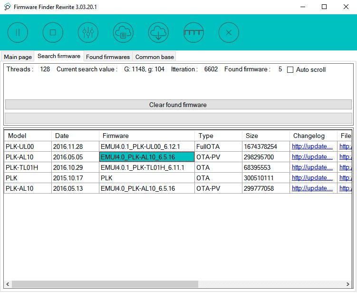Click the Changelog column header
Viewport: 357px width, 293px height.
pyautogui.click(x=314, y=136)
